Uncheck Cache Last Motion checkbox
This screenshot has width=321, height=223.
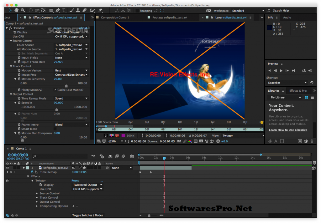[55, 90]
